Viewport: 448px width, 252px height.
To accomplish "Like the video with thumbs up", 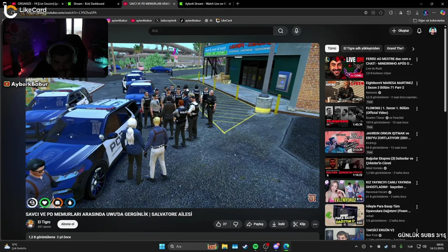I will click(221, 224).
